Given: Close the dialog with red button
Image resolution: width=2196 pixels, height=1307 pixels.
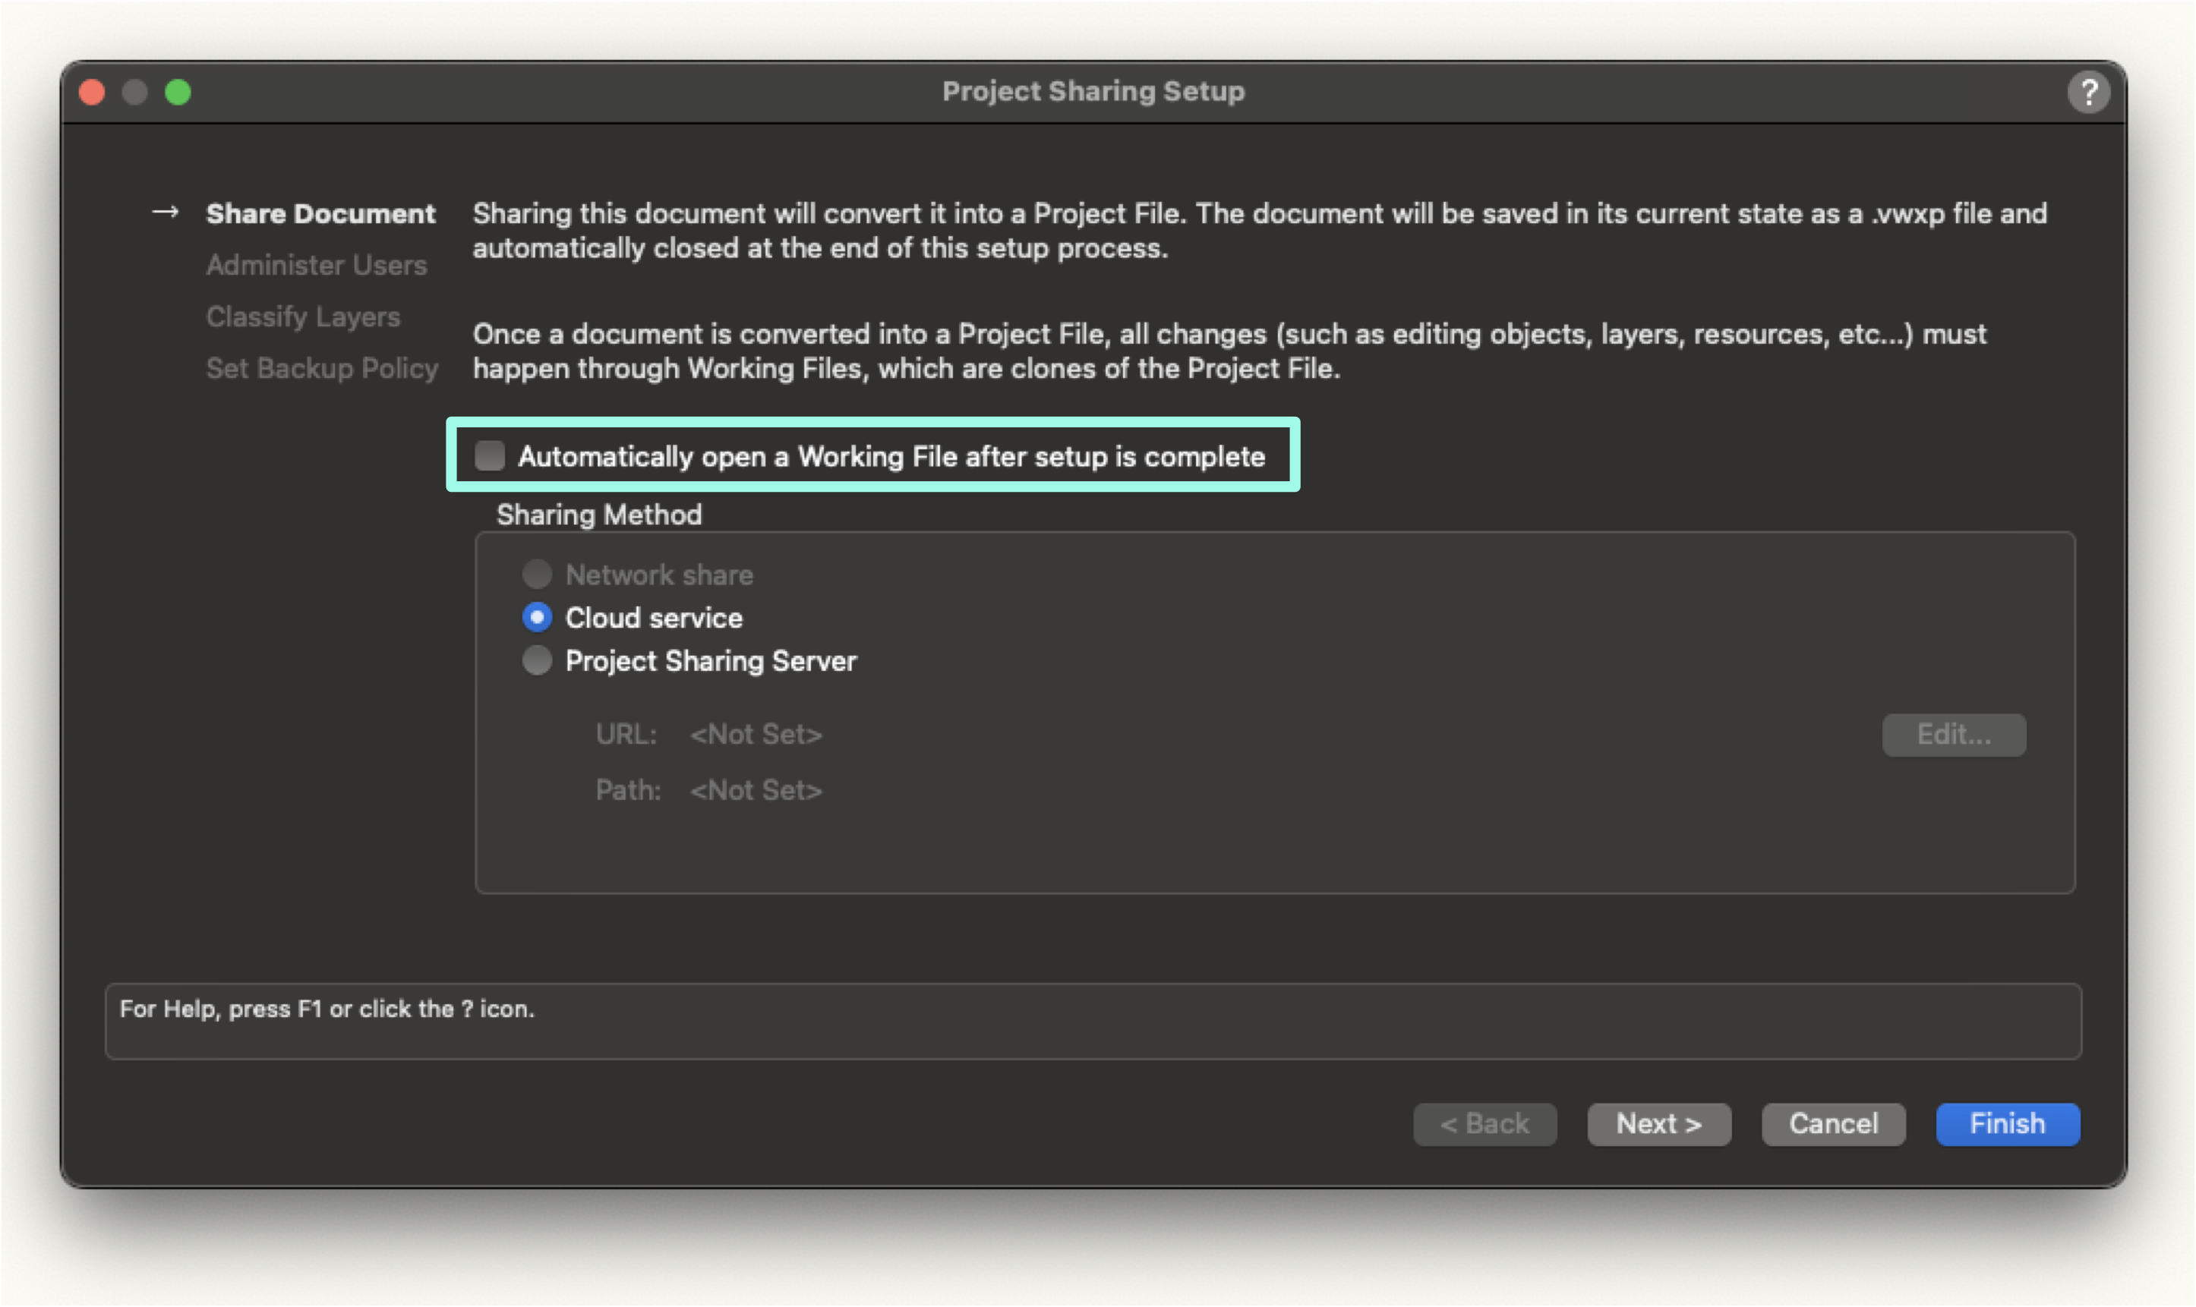Looking at the screenshot, I should (92, 92).
